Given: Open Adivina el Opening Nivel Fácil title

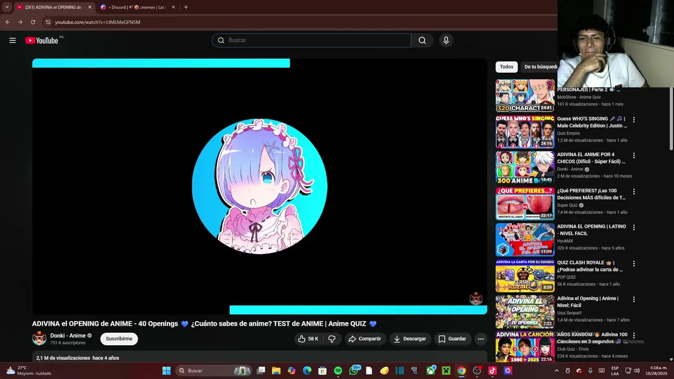Looking at the screenshot, I should 588,302.
